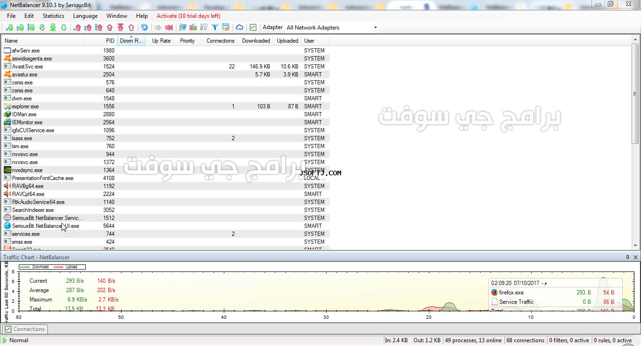Sort by Down Rate column header

[131, 41]
